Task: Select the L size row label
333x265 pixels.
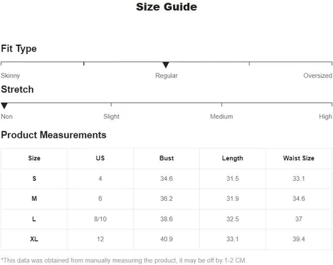Action: (34, 219)
